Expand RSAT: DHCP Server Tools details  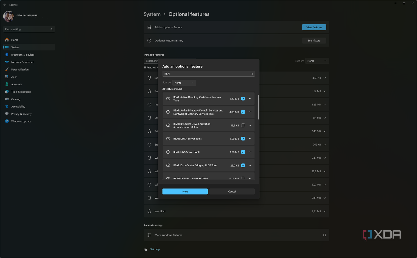[250, 139]
